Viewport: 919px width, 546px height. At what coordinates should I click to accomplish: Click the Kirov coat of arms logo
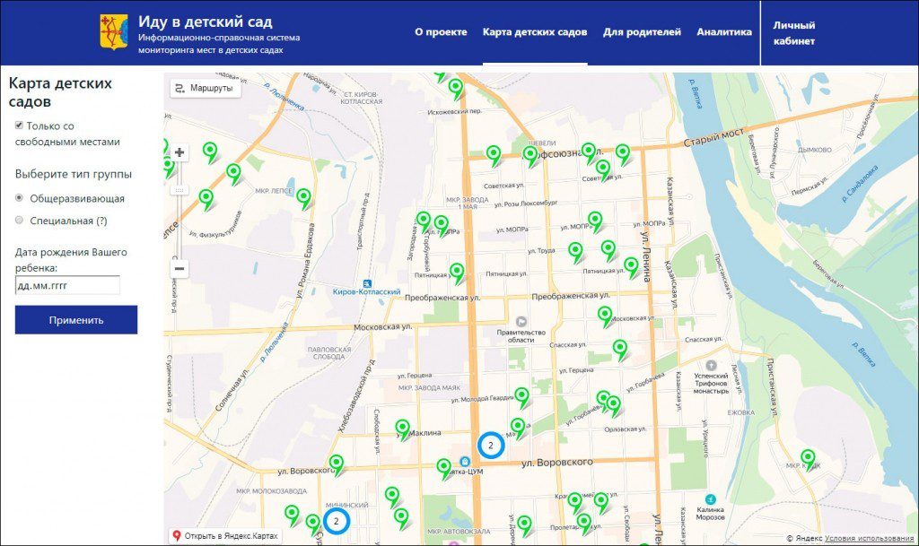(x=113, y=32)
